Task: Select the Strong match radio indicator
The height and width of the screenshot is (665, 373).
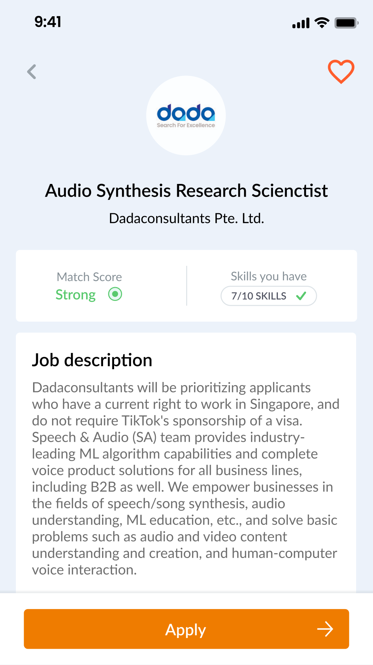Action: 115,294
